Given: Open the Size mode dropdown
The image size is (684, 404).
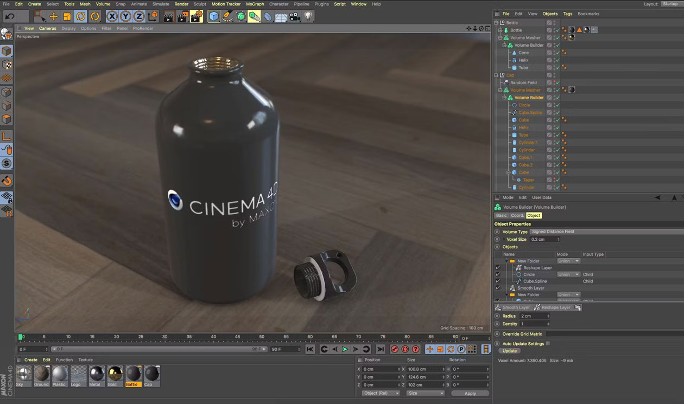Looking at the screenshot, I should pyautogui.click(x=425, y=393).
